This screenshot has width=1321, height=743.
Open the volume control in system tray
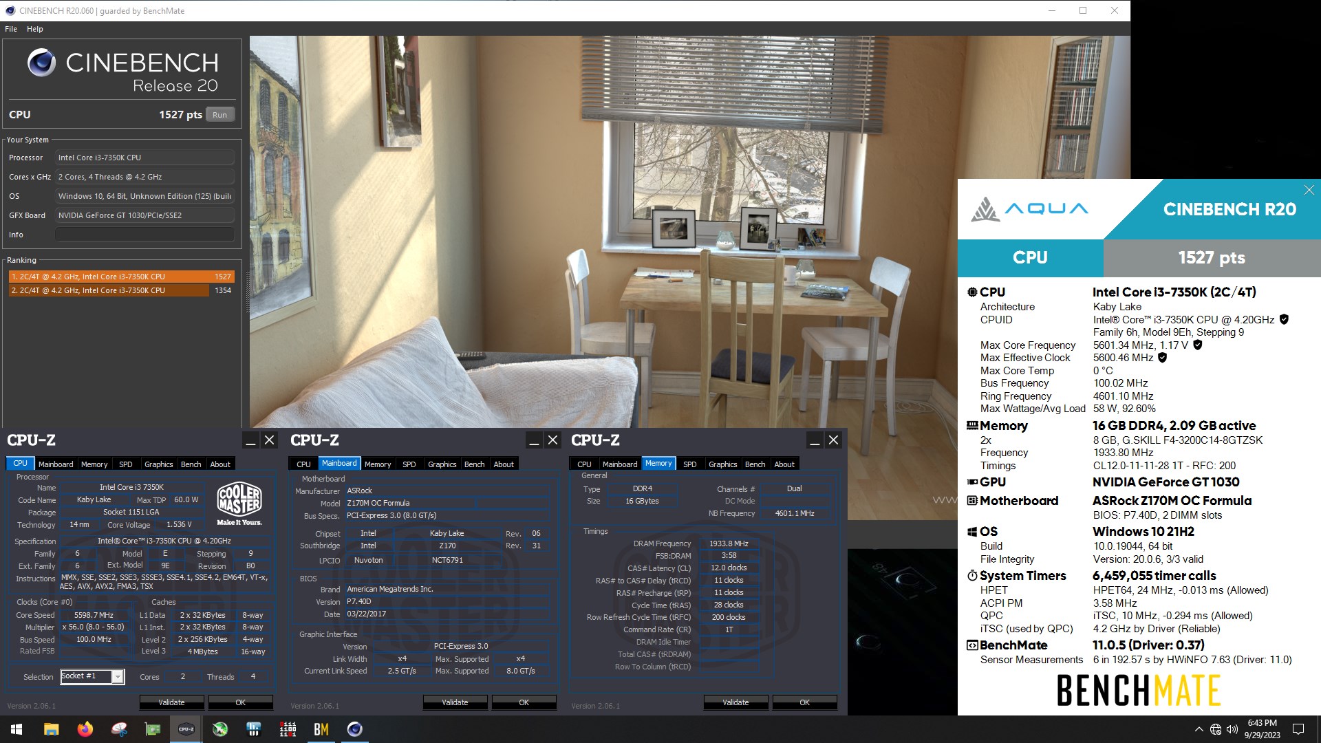[x=1232, y=729]
